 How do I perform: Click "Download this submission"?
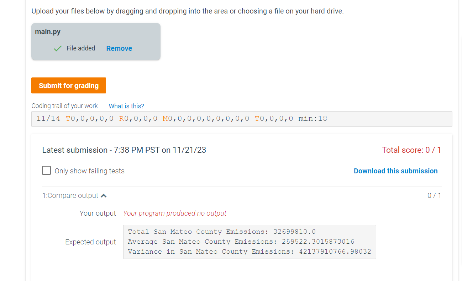click(x=395, y=171)
